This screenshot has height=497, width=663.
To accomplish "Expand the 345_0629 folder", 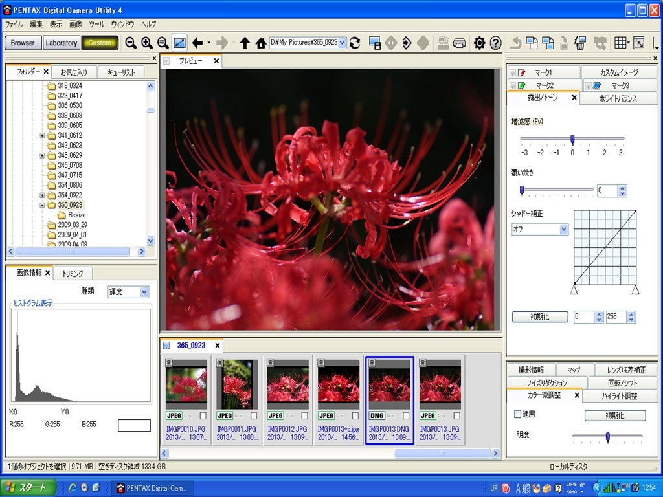I will coord(42,155).
